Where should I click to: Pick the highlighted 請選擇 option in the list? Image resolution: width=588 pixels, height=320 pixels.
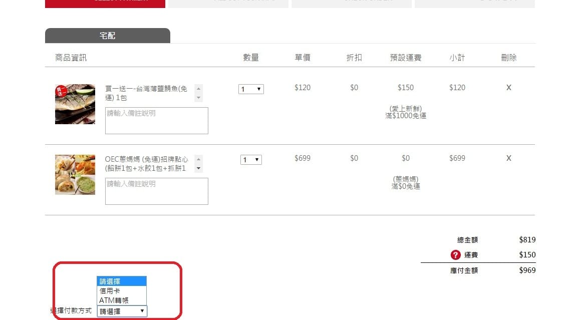[x=122, y=281]
